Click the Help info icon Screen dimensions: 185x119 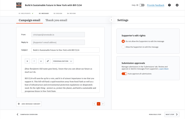click(137, 5)
